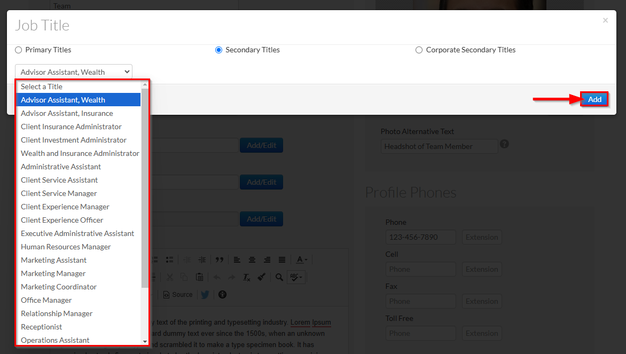626x354 pixels.
Task: Click the decrease indent icon
Action: [x=187, y=260]
